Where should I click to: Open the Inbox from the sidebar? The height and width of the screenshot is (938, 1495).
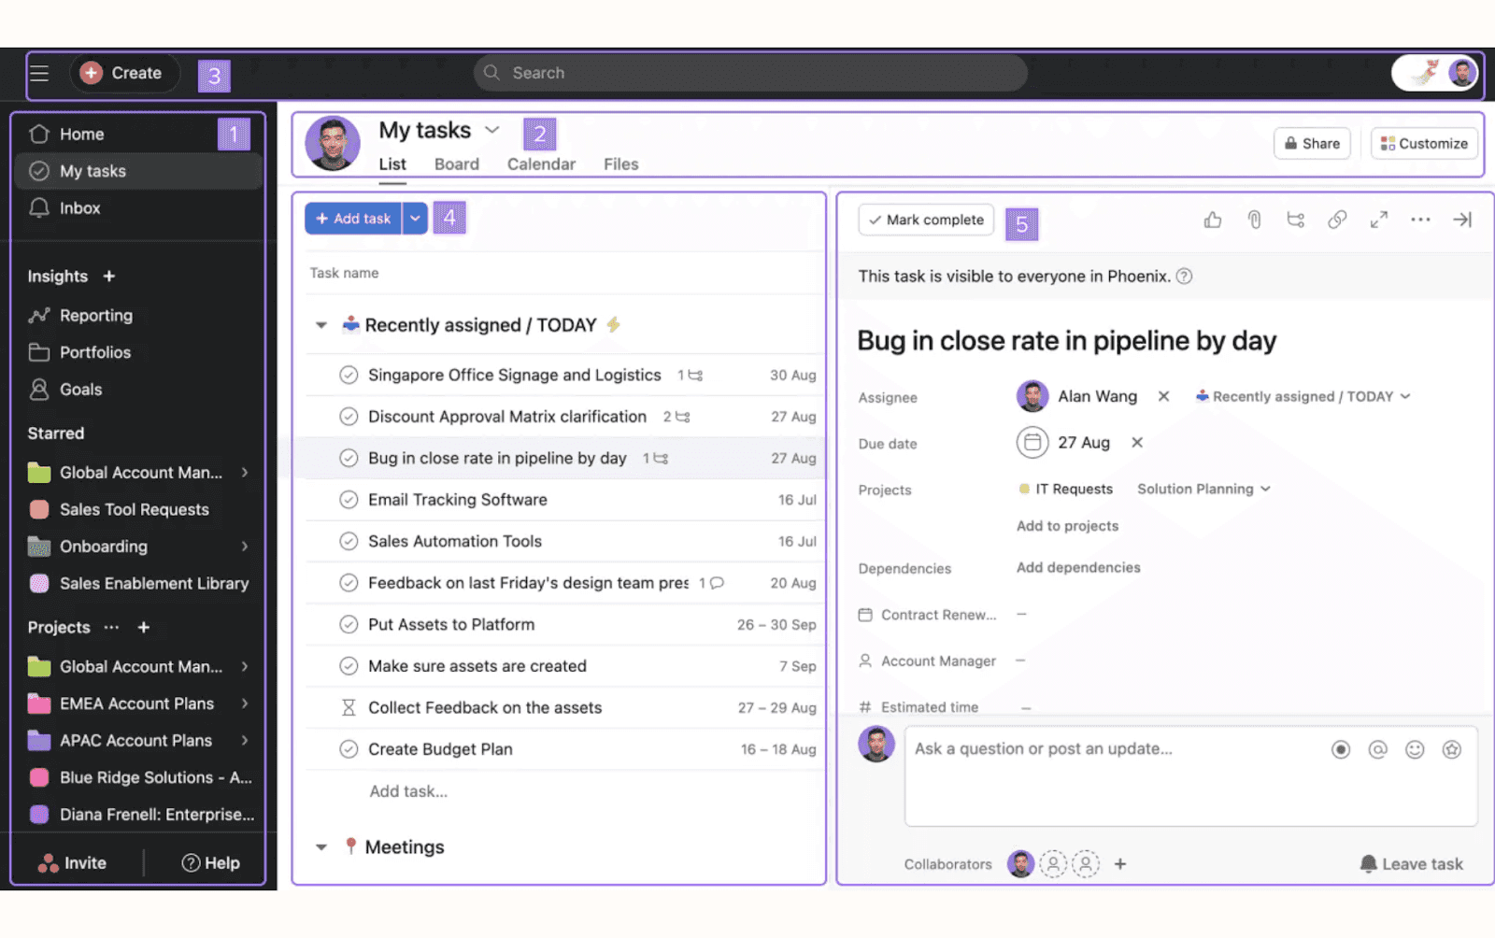[x=79, y=207]
